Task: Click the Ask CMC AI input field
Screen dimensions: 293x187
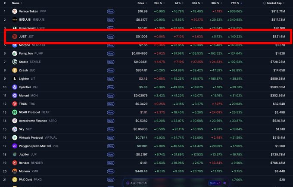Action: coord(176,183)
